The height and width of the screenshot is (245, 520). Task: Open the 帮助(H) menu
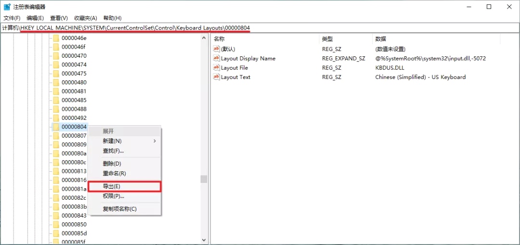pos(112,18)
